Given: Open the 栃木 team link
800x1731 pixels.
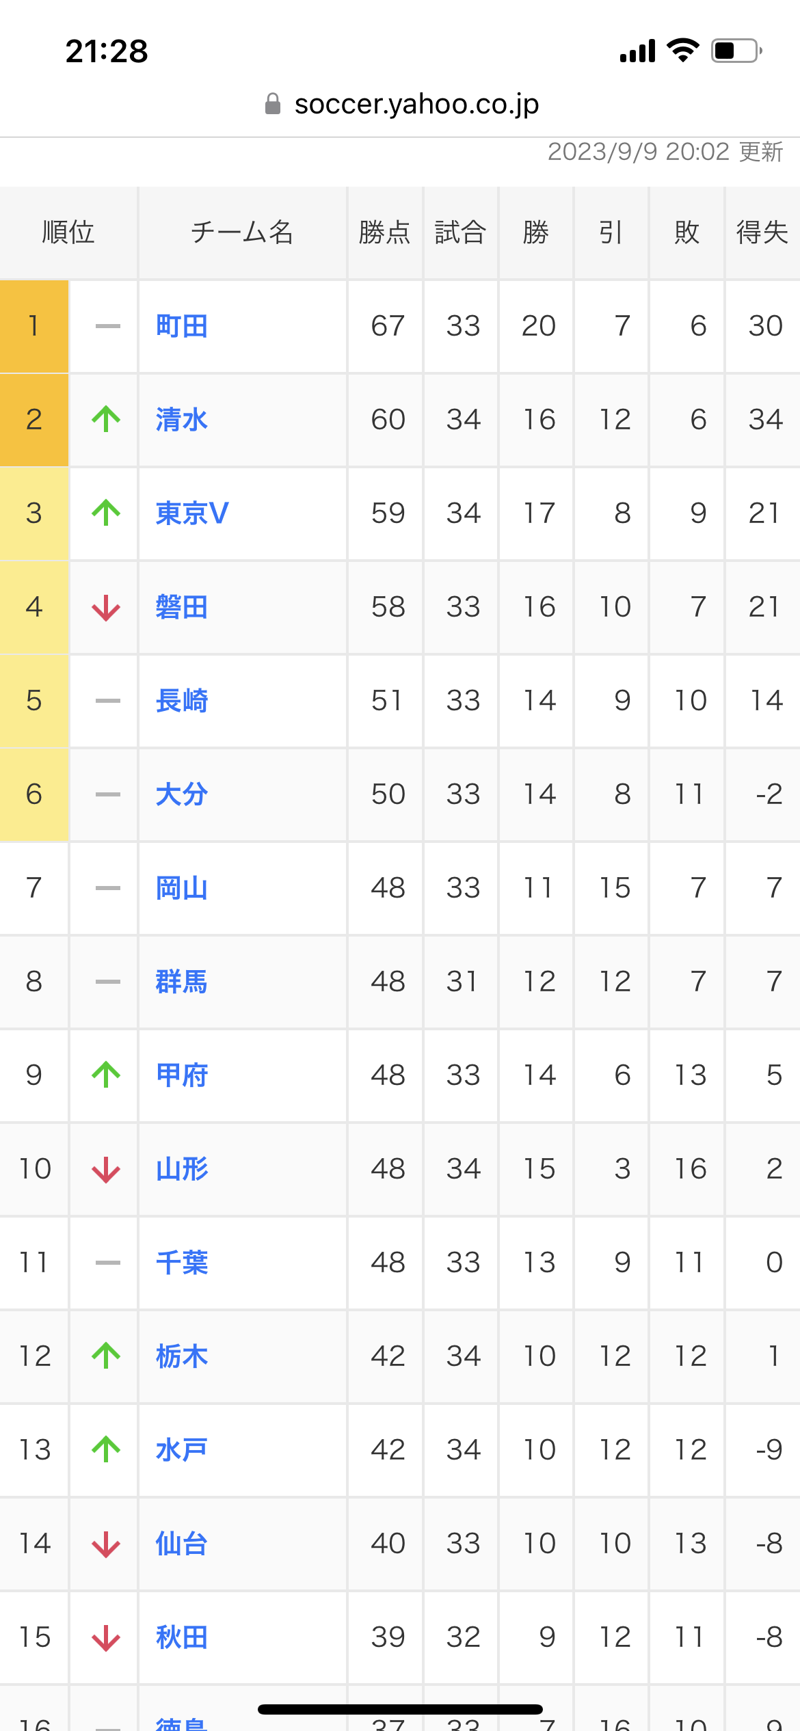Looking at the screenshot, I should pos(182,1356).
